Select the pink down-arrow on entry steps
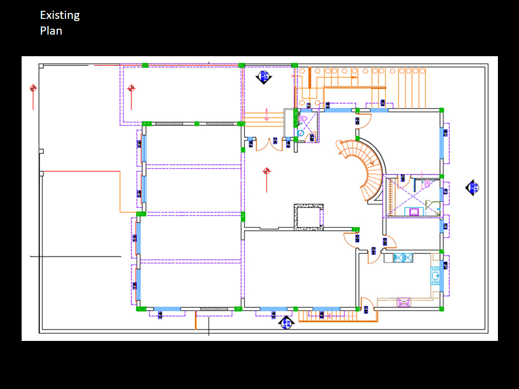The image size is (519, 389). pyautogui.click(x=266, y=115)
